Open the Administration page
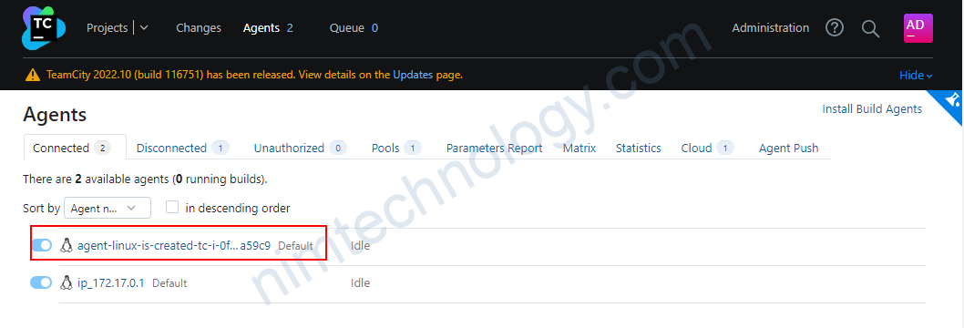Image resolution: width=964 pixels, height=328 pixels. tap(770, 27)
